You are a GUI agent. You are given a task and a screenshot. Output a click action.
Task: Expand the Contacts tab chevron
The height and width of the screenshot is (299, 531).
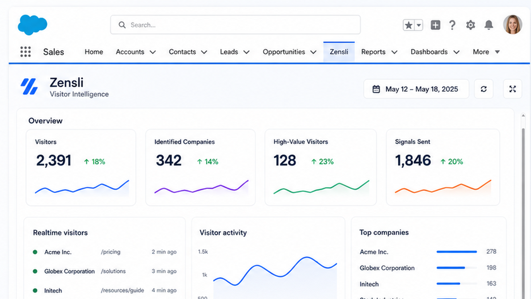pos(204,52)
